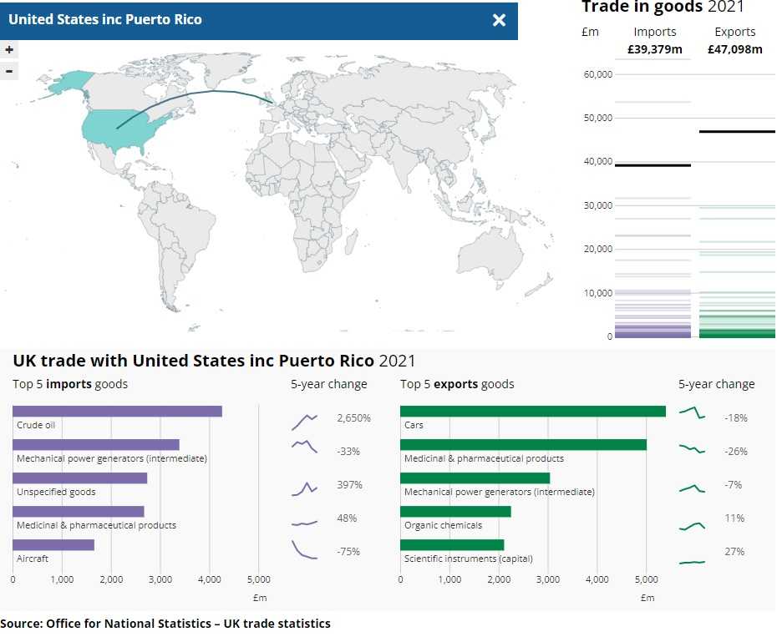Viewport: 777px width, 637px height.
Task: Click the map zoom in plus button
Action: 9,50
